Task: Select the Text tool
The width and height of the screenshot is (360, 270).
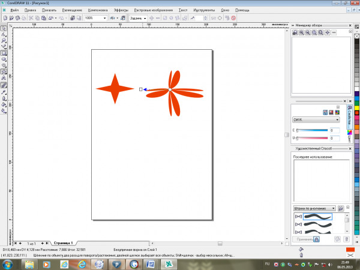Action: click(4, 78)
